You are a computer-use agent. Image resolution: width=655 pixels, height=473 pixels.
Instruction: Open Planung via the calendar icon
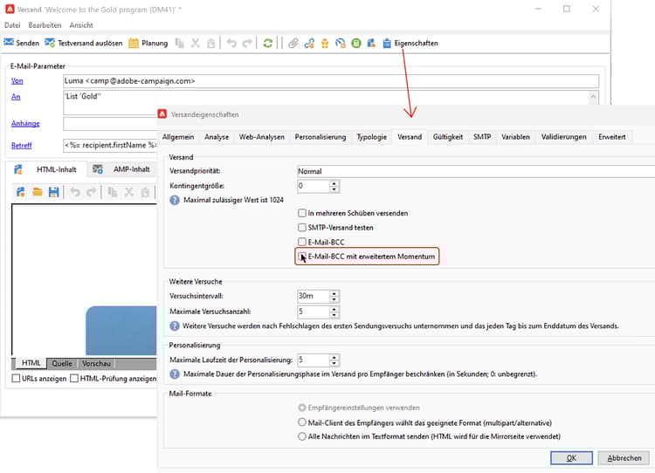click(x=134, y=43)
